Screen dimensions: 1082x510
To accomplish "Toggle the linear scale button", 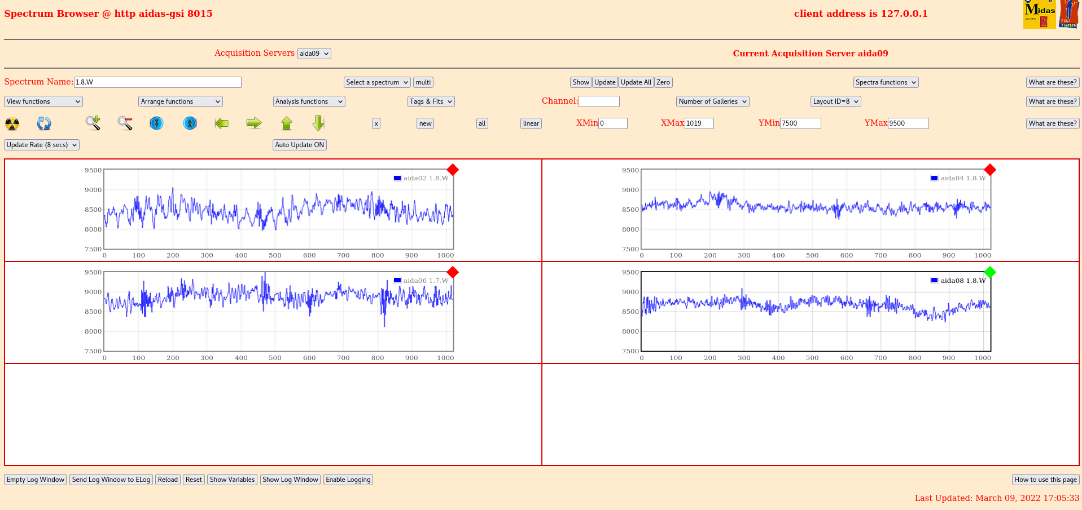I will tap(531, 123).
